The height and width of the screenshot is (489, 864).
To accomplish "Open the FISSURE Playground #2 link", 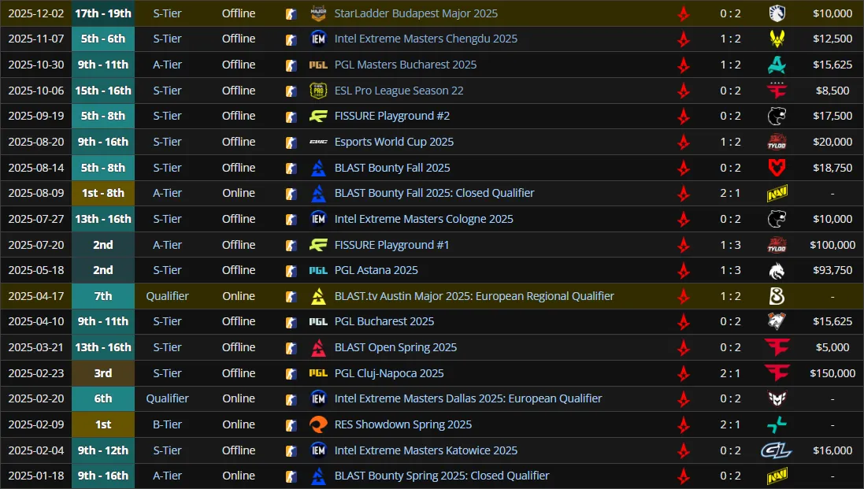I will point(392,116).
